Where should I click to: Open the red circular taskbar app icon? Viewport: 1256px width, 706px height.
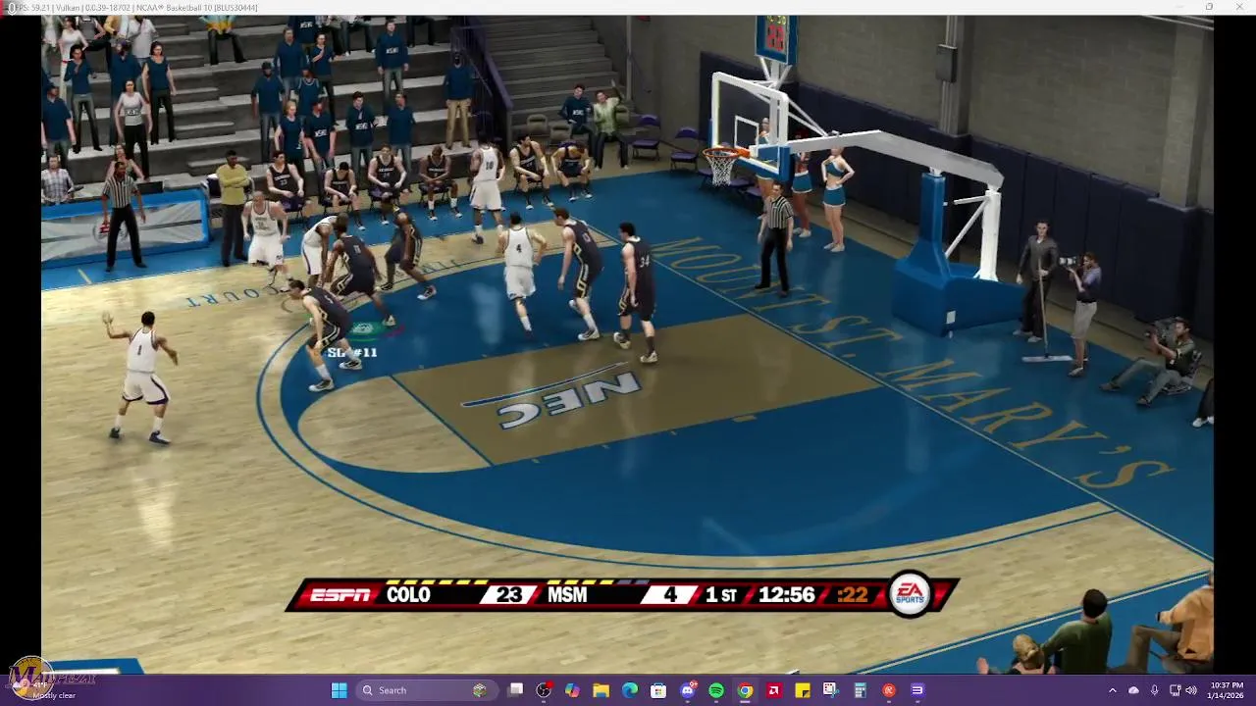click(x=888, y=690)
